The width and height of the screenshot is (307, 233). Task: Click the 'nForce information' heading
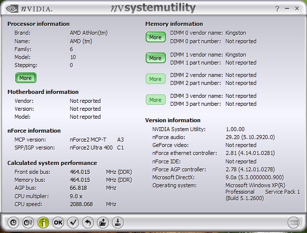pyautogui.click(x=34, y=131)
